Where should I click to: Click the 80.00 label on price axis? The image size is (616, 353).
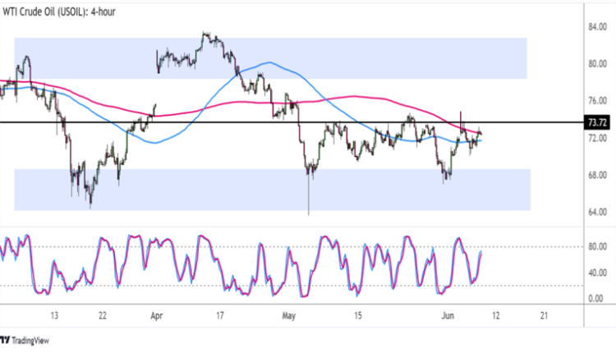[597, 64]
